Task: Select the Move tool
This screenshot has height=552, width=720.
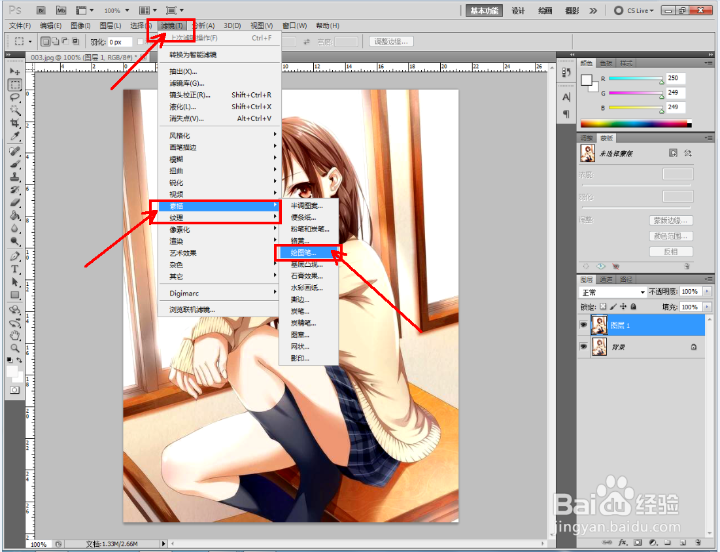Action: click(14, 72)
